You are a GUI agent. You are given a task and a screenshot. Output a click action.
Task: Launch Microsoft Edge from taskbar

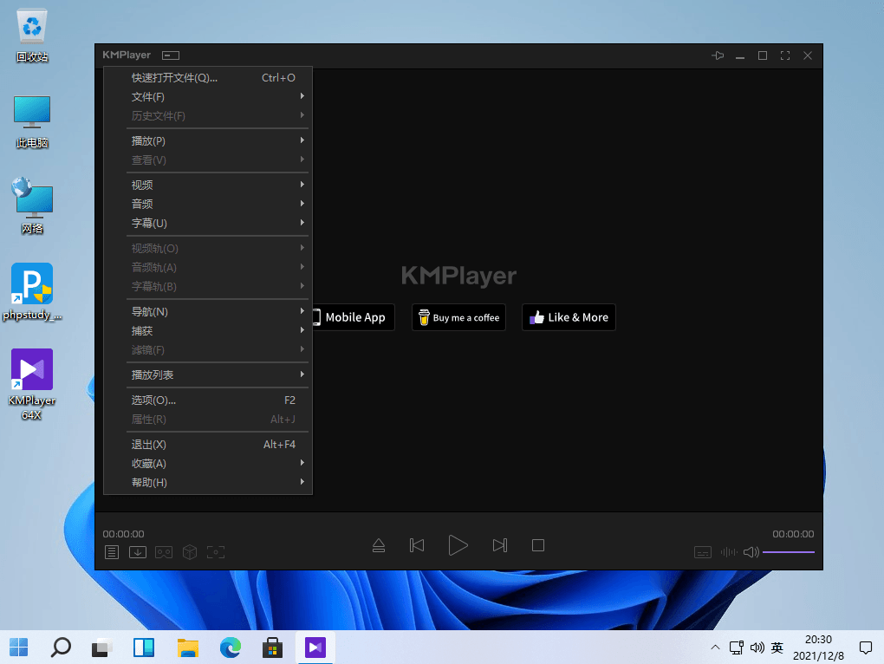pos(230,647)
